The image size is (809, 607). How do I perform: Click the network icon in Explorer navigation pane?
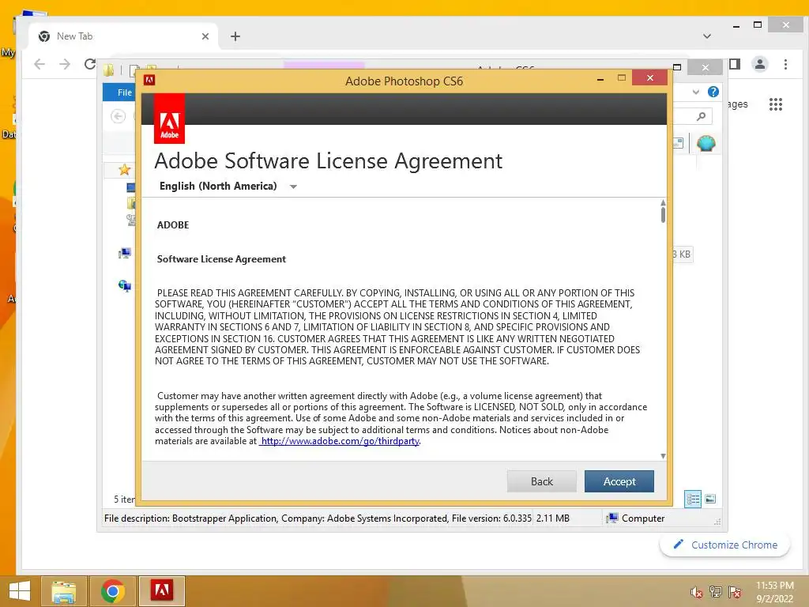click(x=124, y=285)
